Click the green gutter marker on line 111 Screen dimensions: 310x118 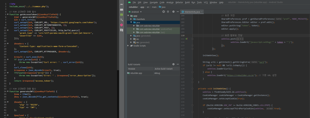point(186,39)
